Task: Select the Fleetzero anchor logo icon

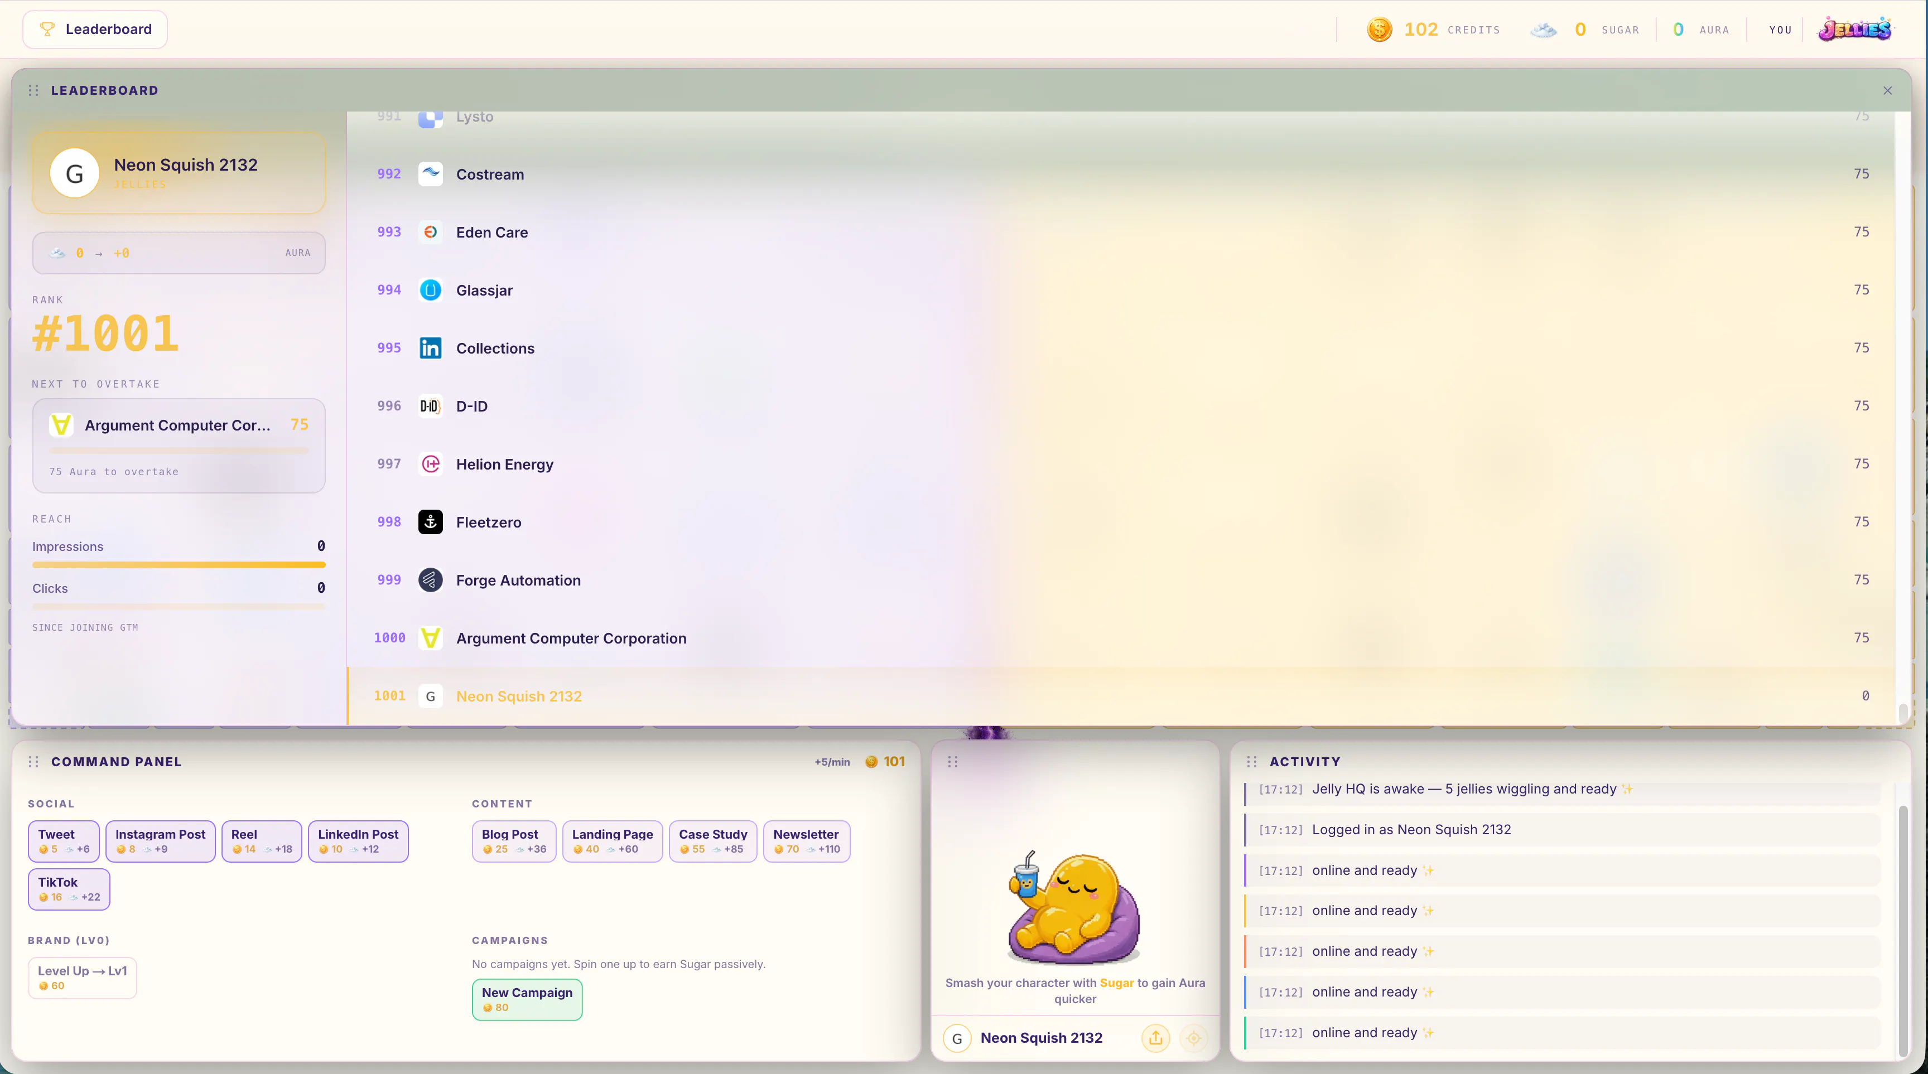Action: [x=430, y=522]
